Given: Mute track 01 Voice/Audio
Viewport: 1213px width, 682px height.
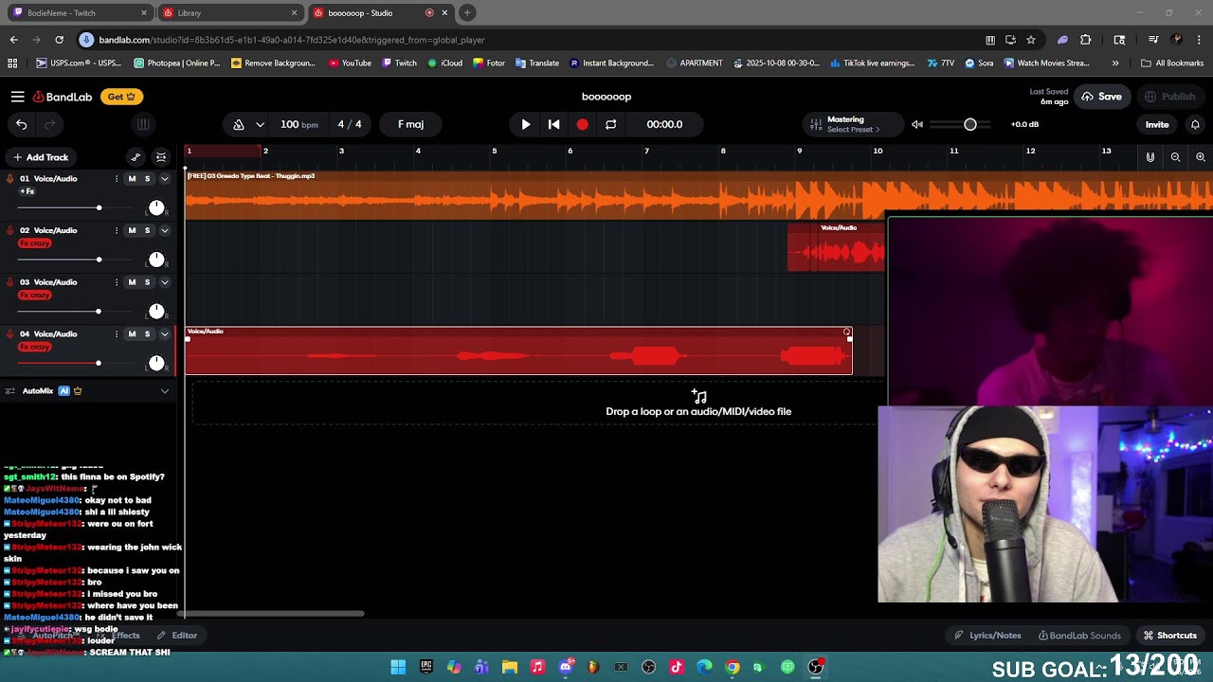Looking at the screenshot, I should click(x=132, y=179).
